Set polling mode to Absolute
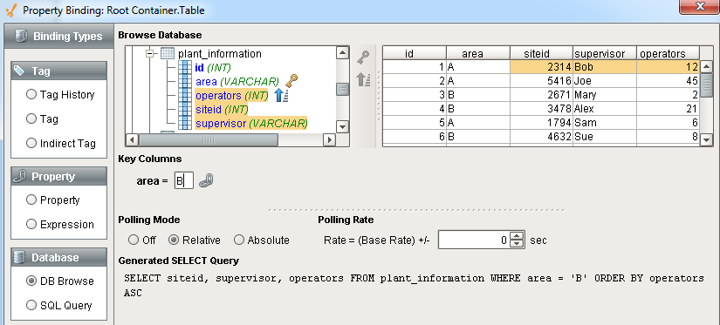Viewport: 720px width, 325px height. tap(239, 240)
